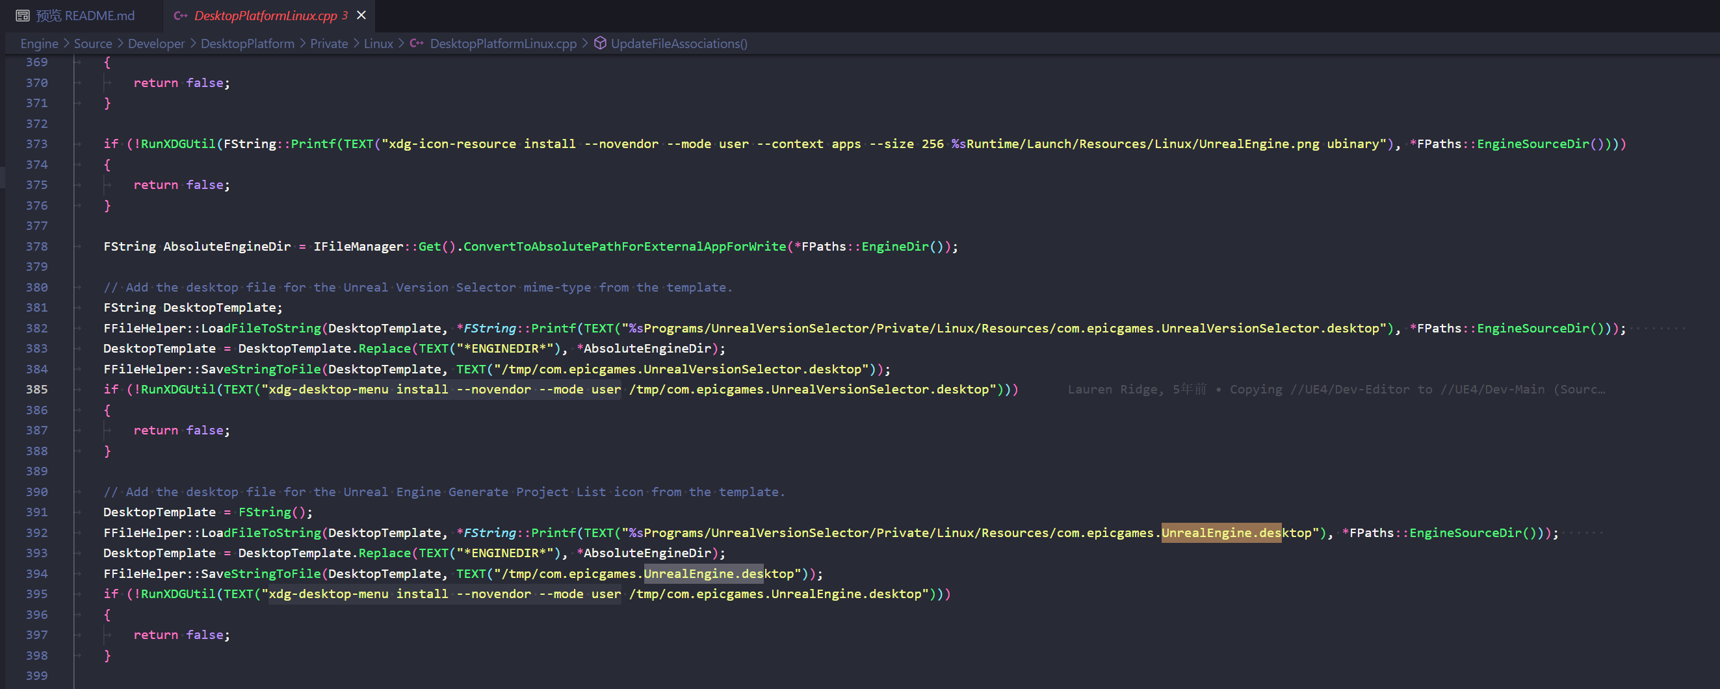Open the Private breadcrumb segment
The height and width of the screenshot is (689, 1720).
click(329, 44)
